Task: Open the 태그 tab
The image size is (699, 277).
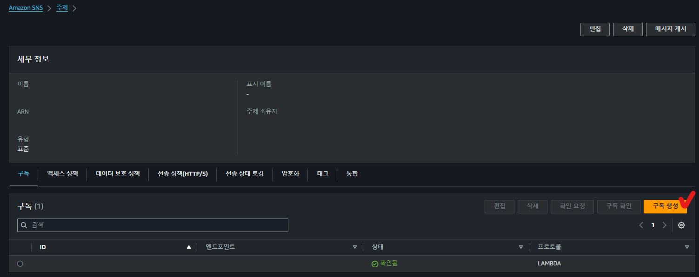Action: point(323,174)
